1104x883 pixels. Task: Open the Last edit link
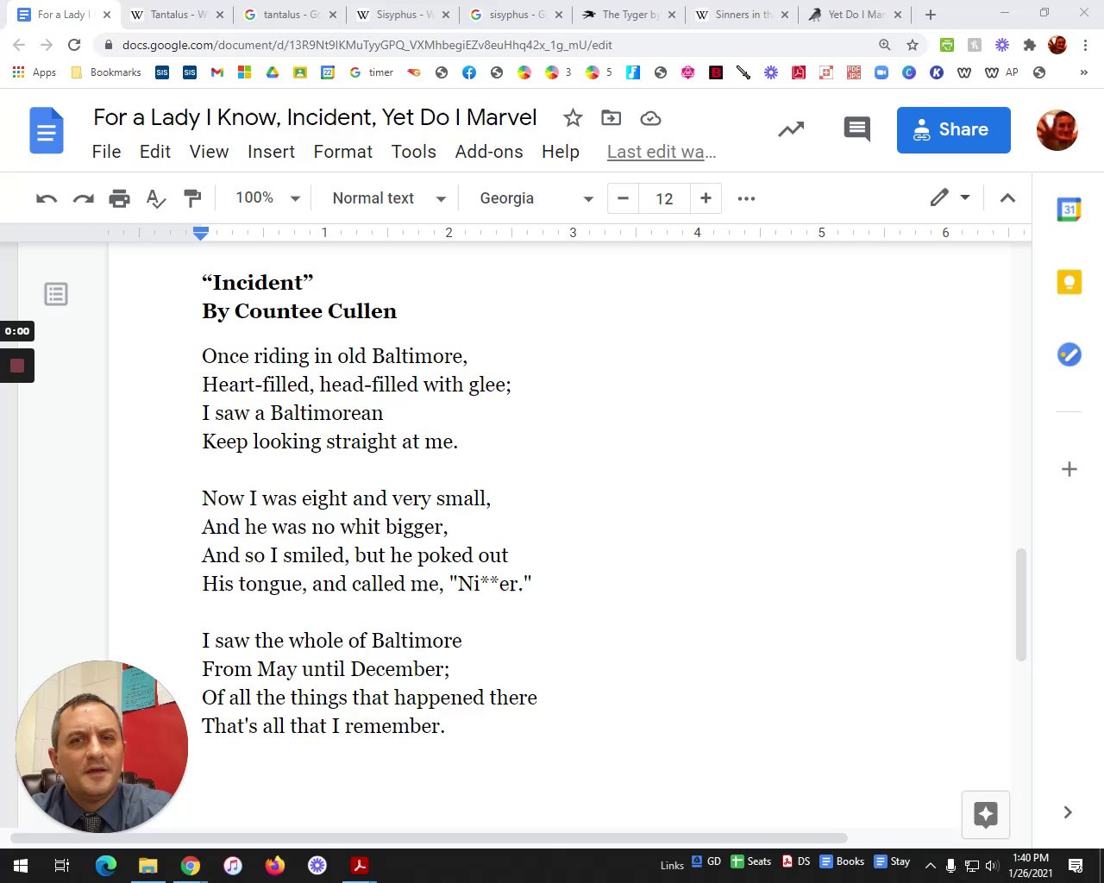coord(662,152)
